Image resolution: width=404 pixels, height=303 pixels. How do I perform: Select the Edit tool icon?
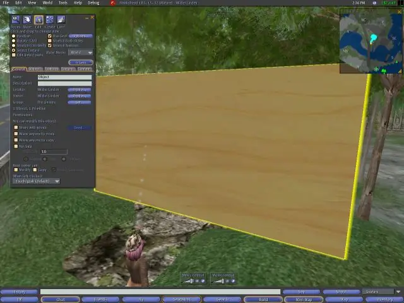click(39, 20)
